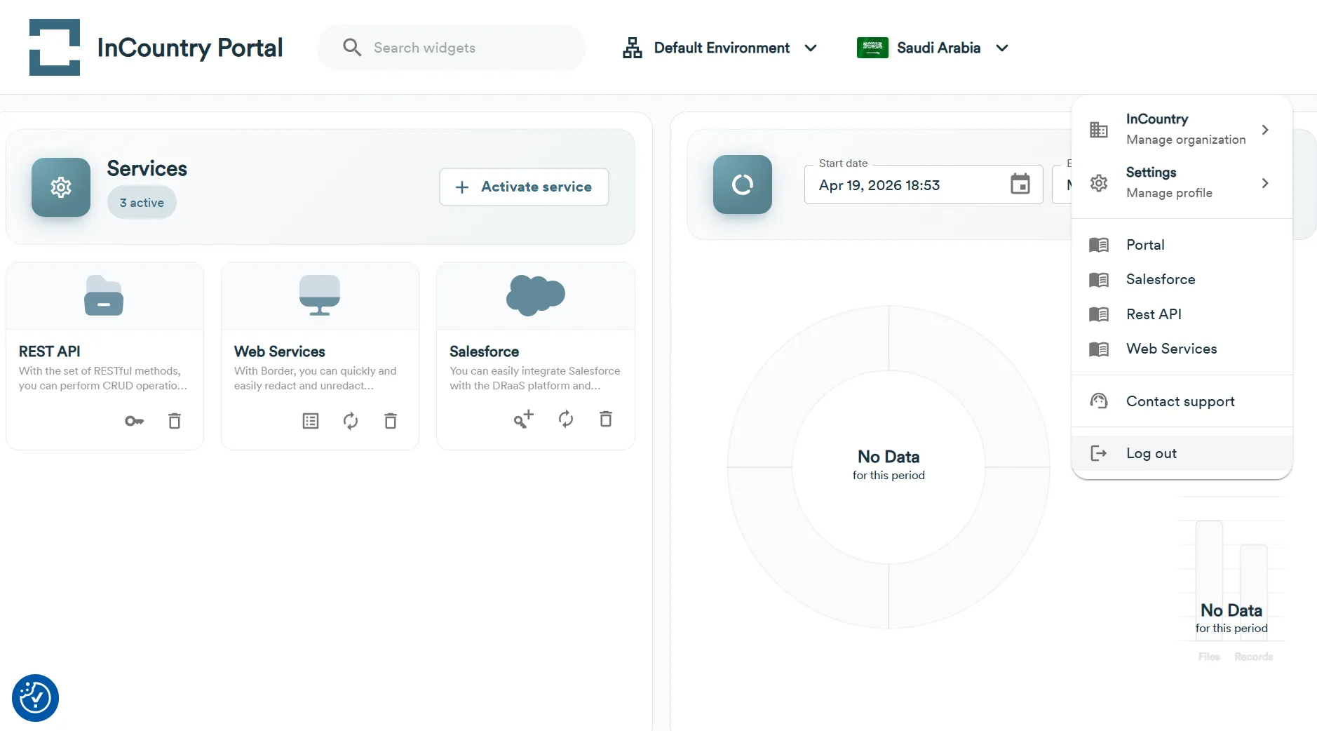Screen dimensions: 1317x731
Task: Focus the Search widgets field
Action: pyautogui.click(x=452, y=48)
